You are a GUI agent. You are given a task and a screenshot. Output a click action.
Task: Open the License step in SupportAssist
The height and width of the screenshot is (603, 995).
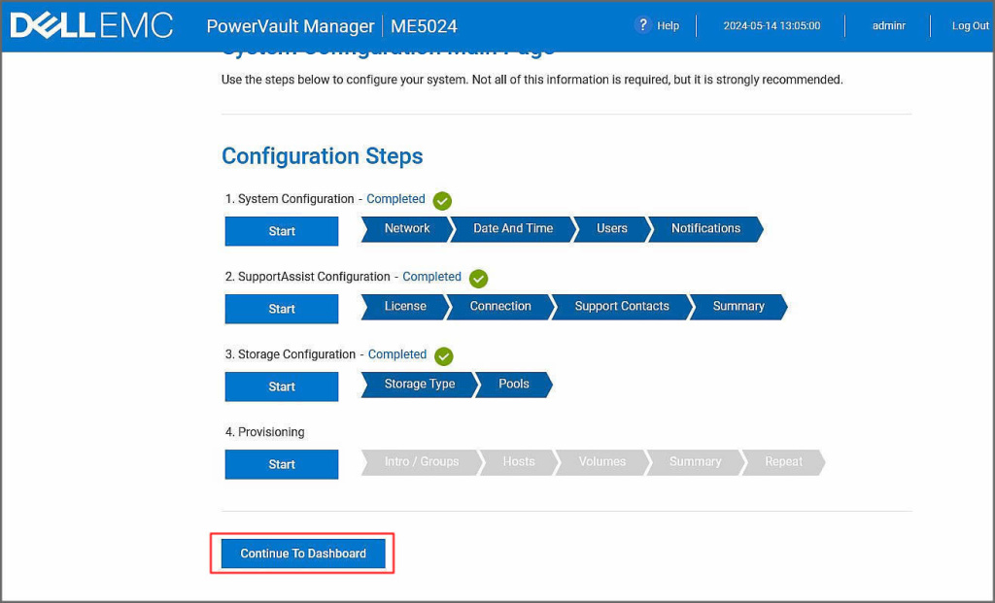(x=404, y=307)
